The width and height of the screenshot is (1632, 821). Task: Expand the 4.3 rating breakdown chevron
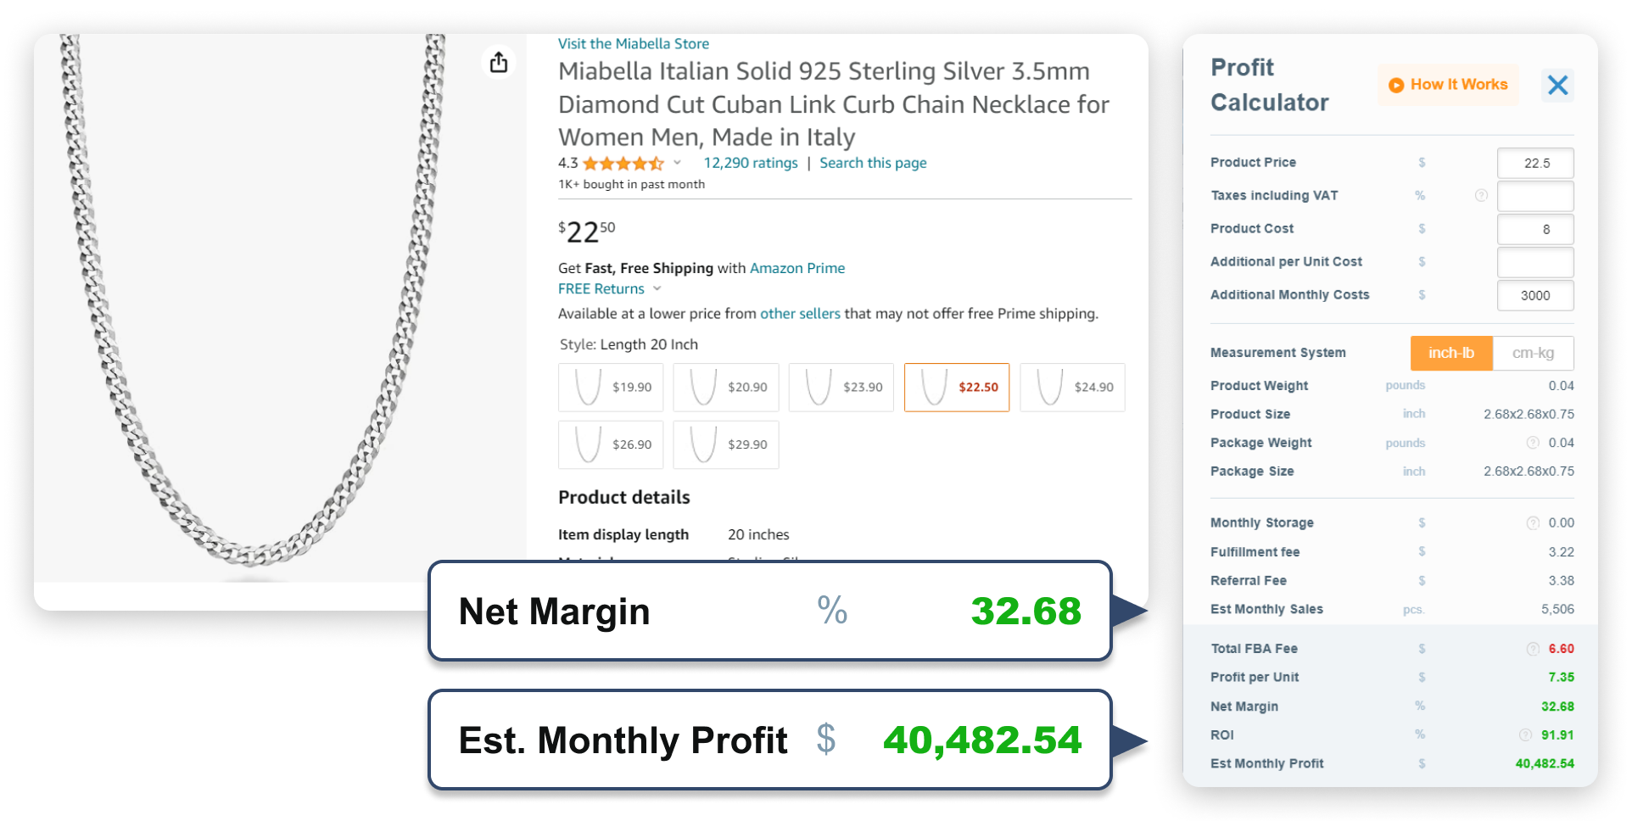tap(676, 162)
